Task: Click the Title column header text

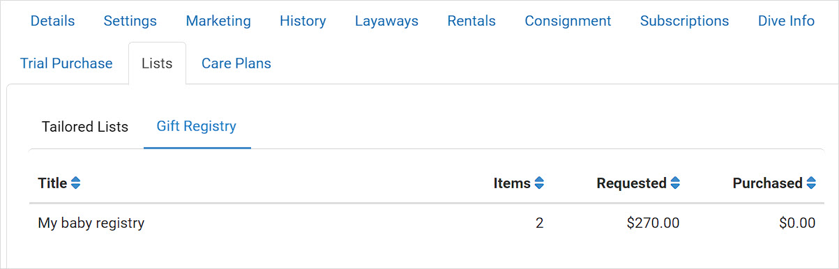Action: [52, 183]
